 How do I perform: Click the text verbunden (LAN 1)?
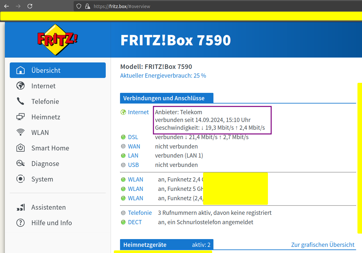click(179, 156)
